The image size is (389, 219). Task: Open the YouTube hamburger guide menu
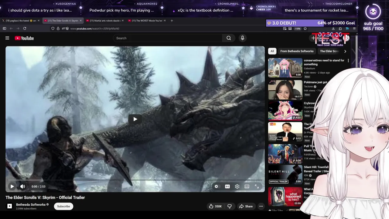click(7, 38)
